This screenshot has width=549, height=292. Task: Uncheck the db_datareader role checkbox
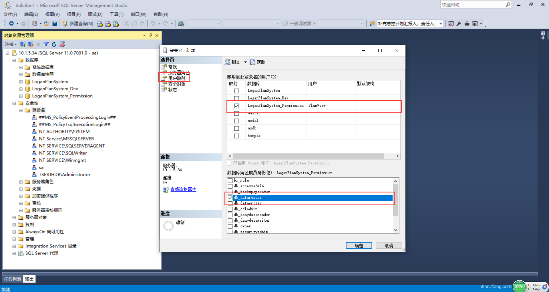coord(230,198)
